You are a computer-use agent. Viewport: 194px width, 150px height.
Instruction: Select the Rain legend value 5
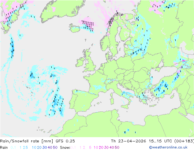pyautogui.click(x=27, y=148)
